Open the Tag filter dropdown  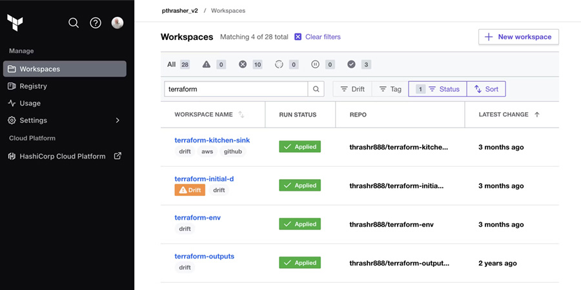[390, 89]
